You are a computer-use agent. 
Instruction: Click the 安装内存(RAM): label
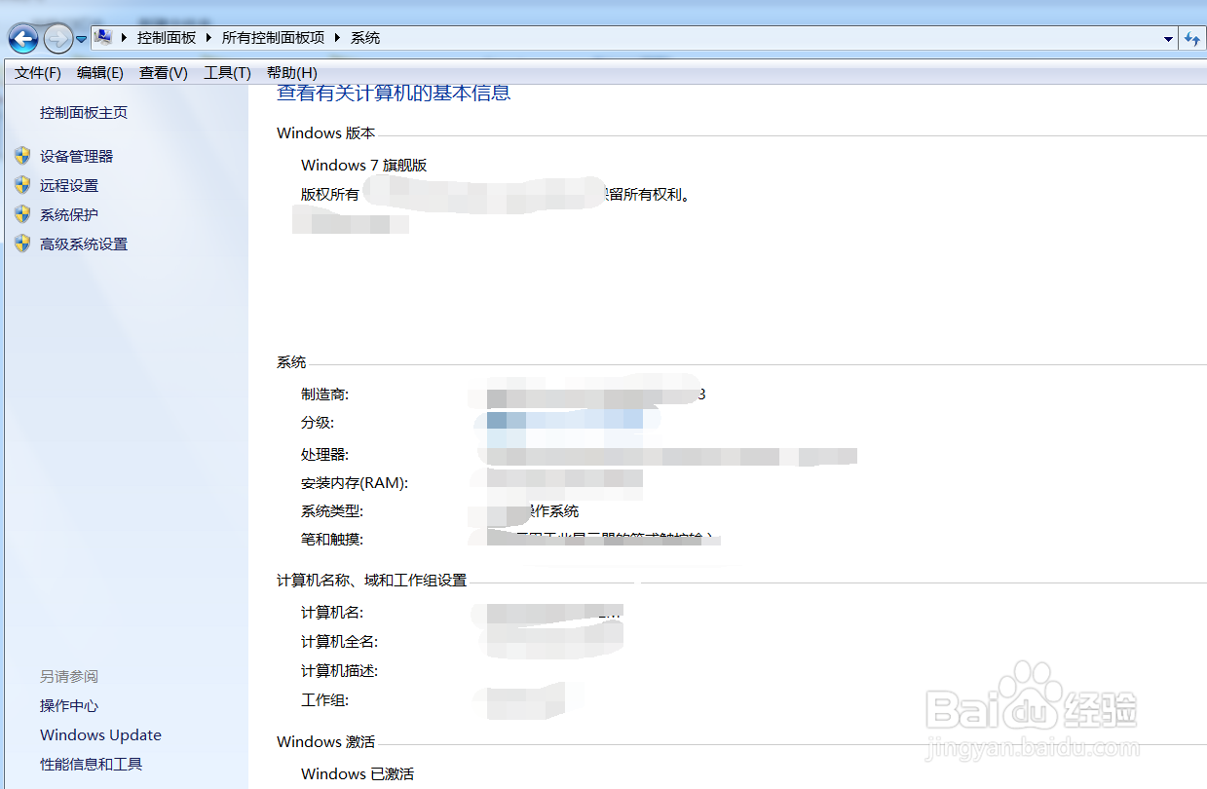click(x=355, y=483)
